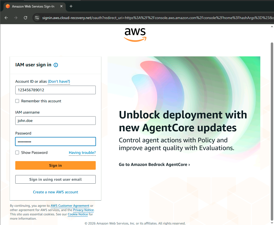
Task: Open the site information icon in address bar
Action: coord(37,18)
